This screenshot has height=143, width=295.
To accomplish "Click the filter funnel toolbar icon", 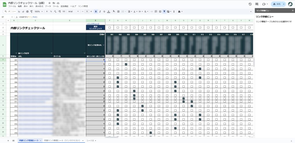I will pyautogui.click(x=164, y=12).
